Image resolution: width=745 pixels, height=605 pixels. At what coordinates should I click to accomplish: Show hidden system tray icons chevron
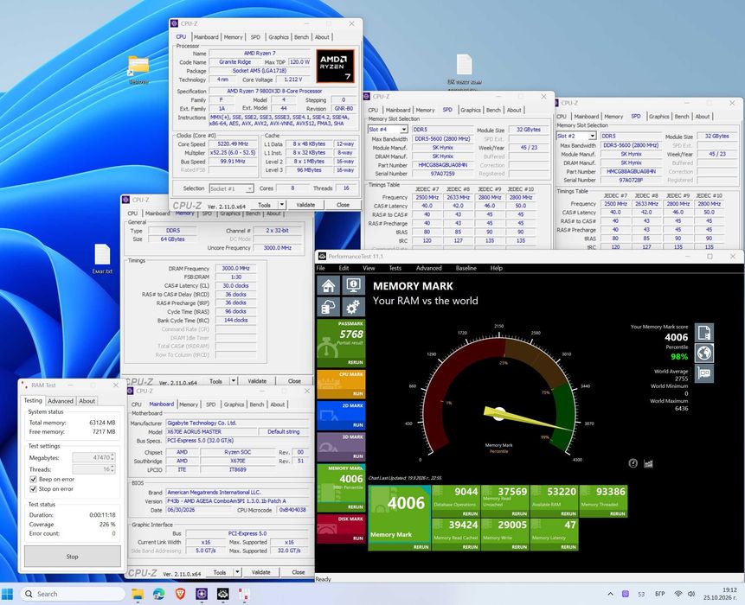610,594
